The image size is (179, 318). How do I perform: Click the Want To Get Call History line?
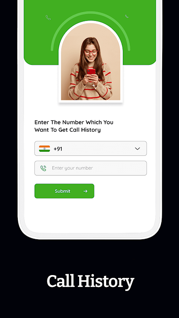click(68, 130)
